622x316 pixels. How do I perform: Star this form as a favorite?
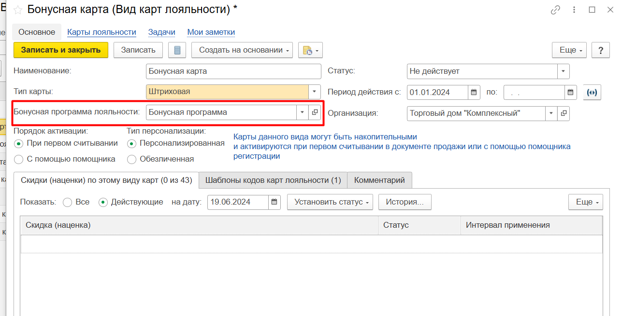pos(18,10)
